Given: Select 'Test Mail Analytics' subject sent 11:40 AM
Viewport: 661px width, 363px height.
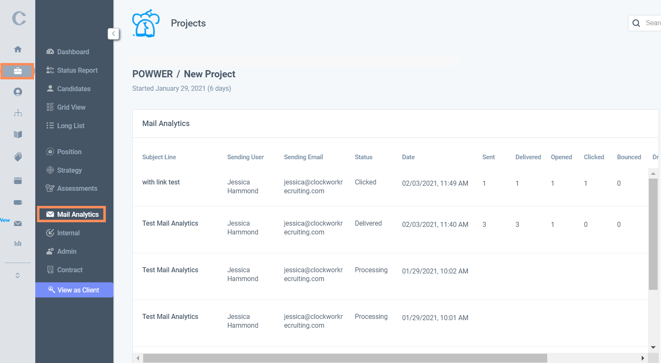Looking at the screenshot, I should click(x=170, y=223).
